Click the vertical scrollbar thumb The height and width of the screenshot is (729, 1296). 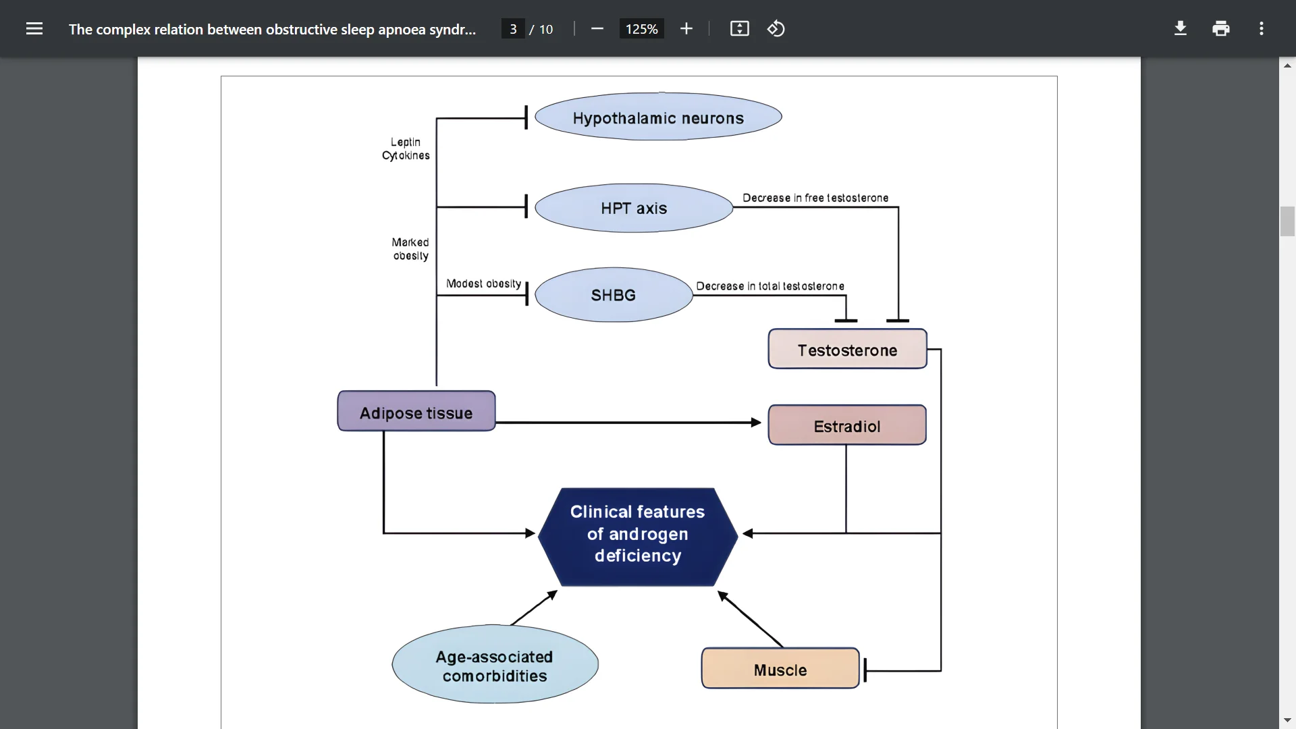coord(1287,221)
